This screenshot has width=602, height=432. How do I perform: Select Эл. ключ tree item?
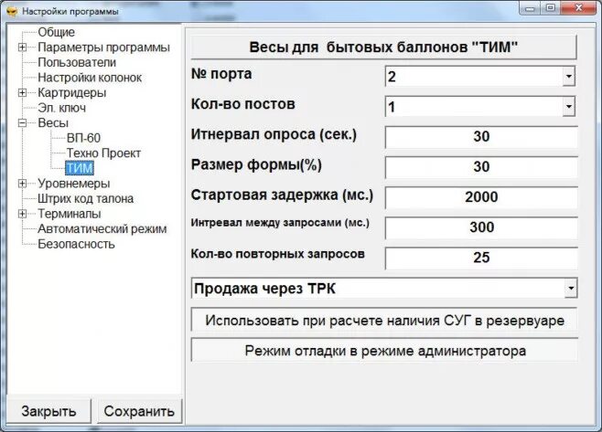pos(62,108)
